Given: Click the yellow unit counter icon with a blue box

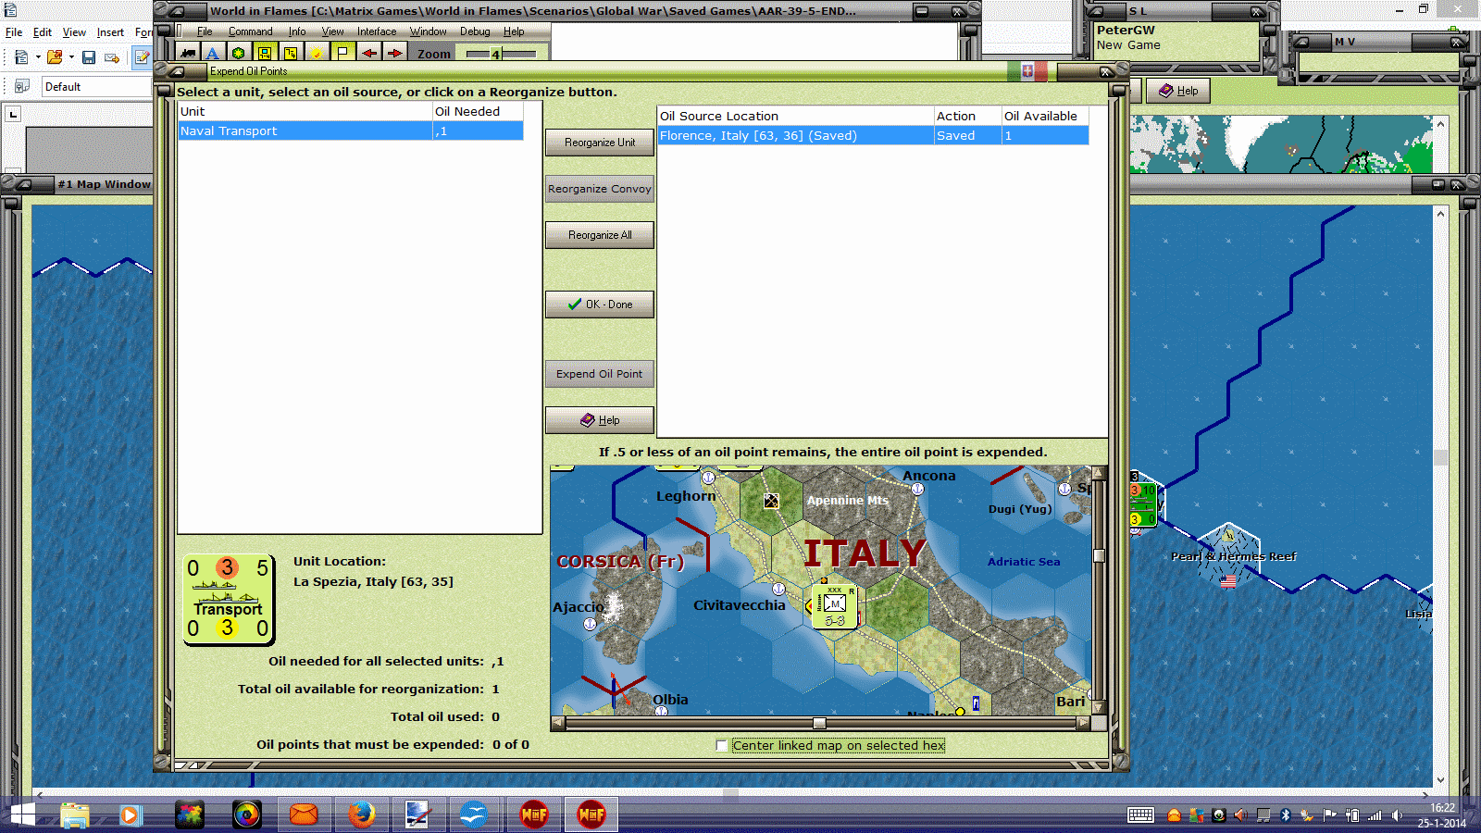Looking at the screenshot, I should coord(265,53).
